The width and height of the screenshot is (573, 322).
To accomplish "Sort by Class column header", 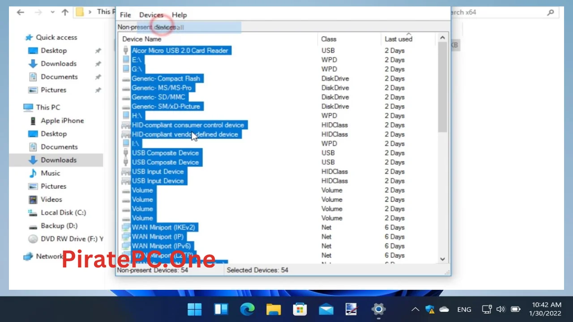I will 329,39.
